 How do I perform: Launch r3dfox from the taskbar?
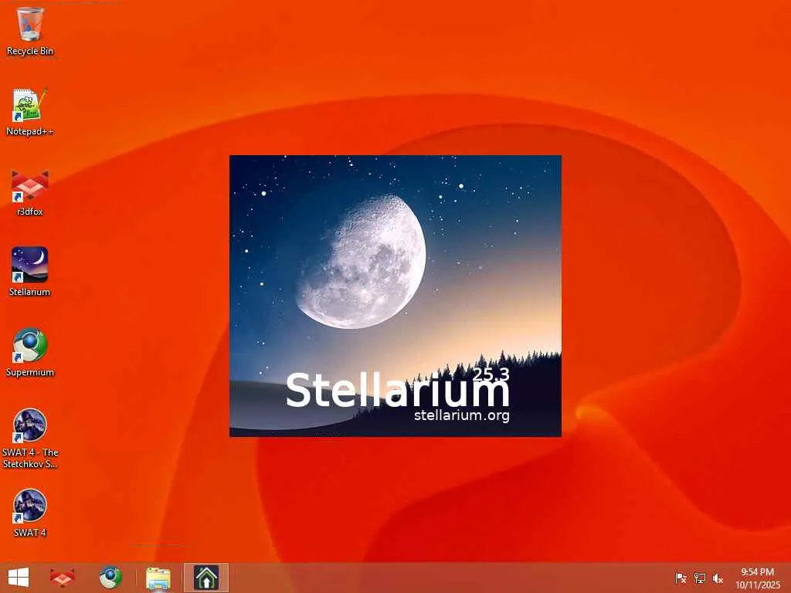click(x=62, y=578)
